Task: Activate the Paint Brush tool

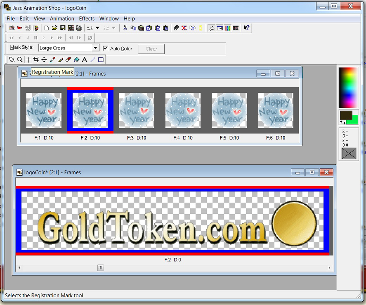Action: tap(60, 60)
